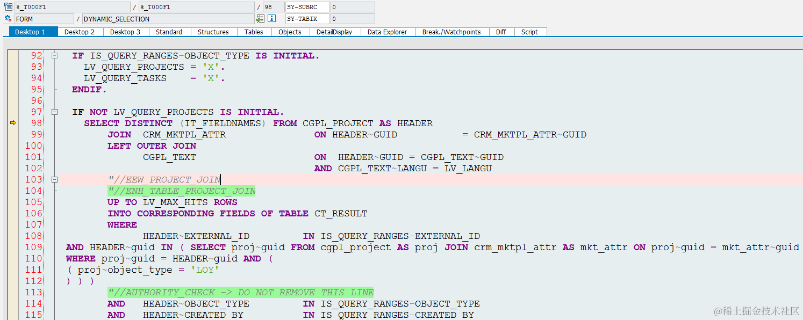The width and height of the screenshot is (803, 320).
Task: Open the Break./Watchpoints tab
Action: pos(451,32)
